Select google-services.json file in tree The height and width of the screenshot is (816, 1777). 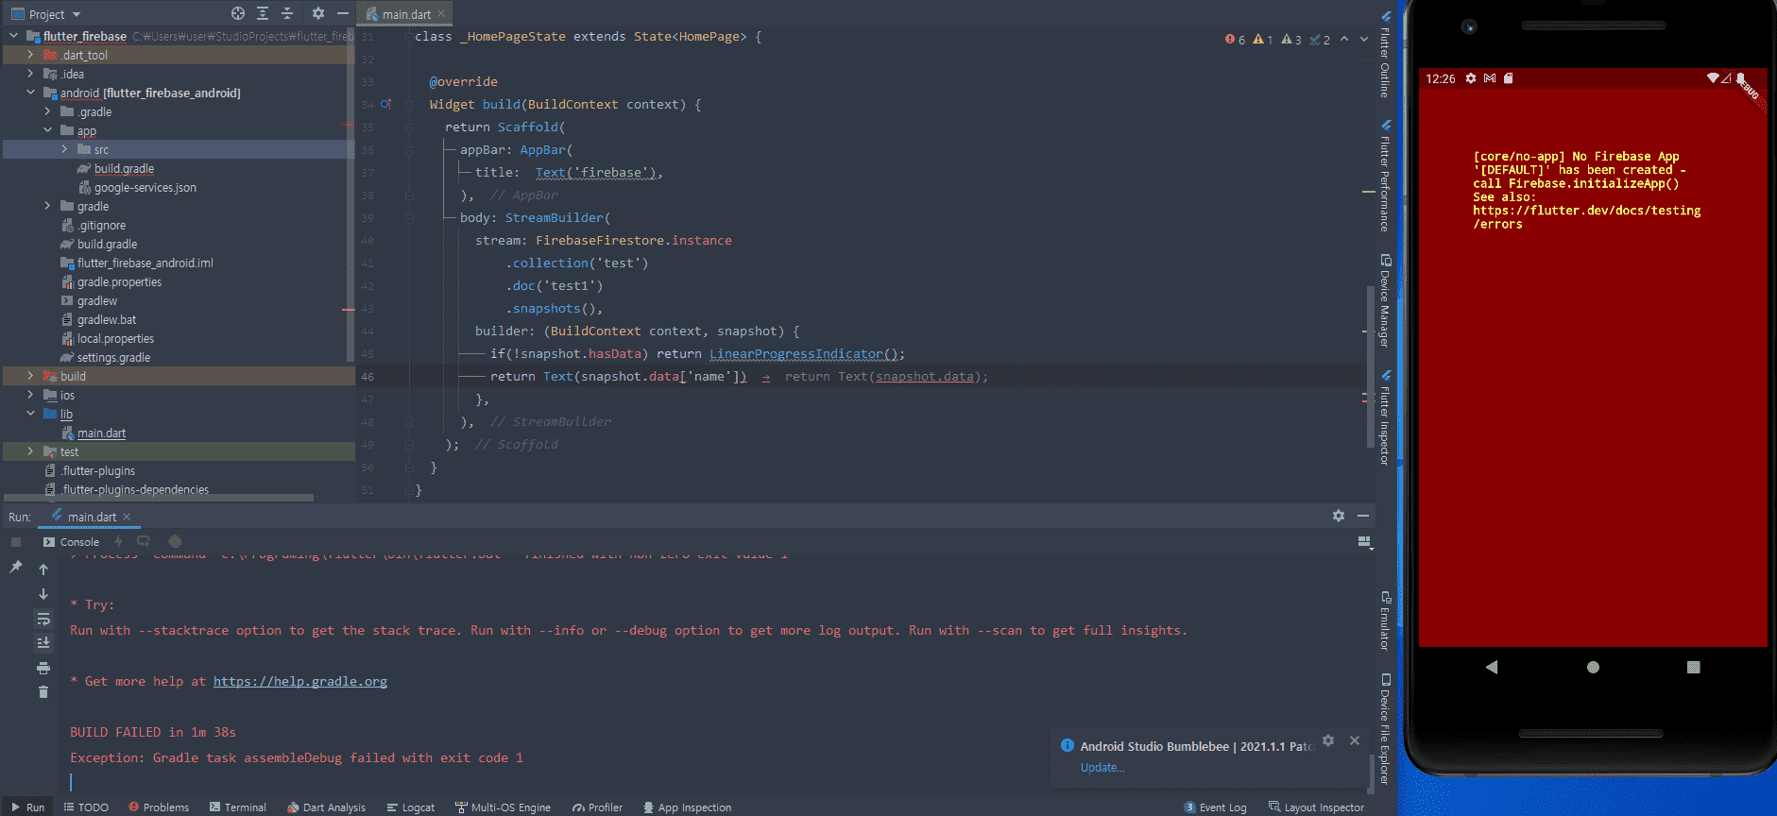click(145, 187)
